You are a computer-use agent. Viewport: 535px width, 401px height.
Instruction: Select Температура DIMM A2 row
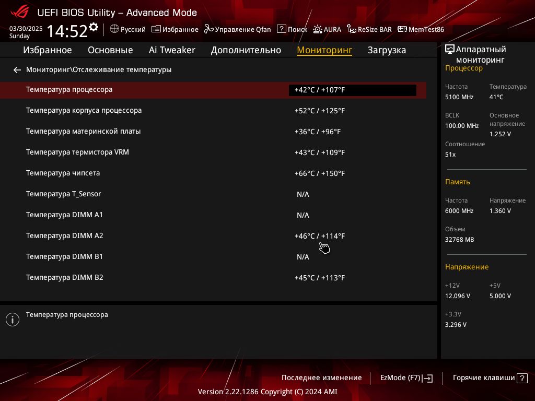tap(213, 236)
